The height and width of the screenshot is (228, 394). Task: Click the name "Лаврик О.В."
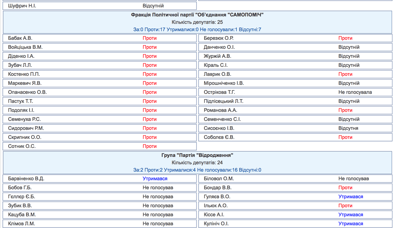click(217, 74)
